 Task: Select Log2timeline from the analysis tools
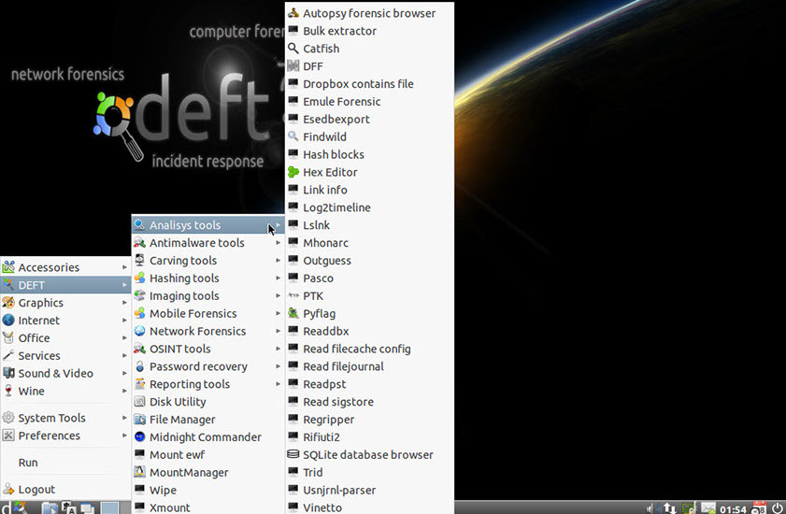[x=336, y=207]
